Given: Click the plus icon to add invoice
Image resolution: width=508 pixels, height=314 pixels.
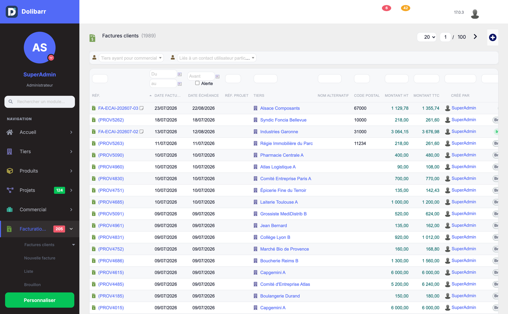Looking at the screenshot, I should (493, 37).
